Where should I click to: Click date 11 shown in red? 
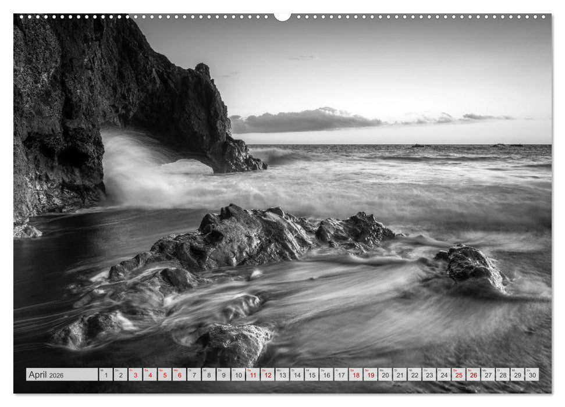[x=253, y=375]
